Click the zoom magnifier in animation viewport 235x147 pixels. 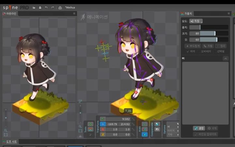click(80, 126)
